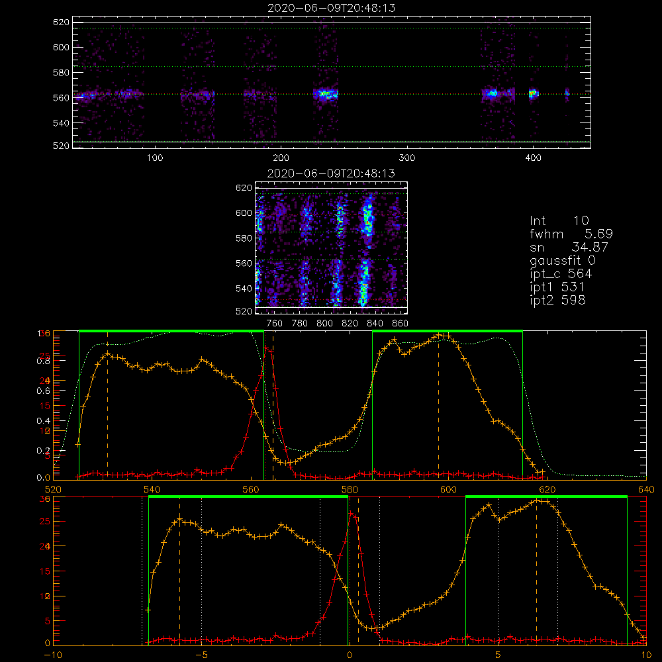The width and height of the screenshot is (662, 662).
Task: Click x-axis label 200 on top spectrogram
Action: (281, 158)
